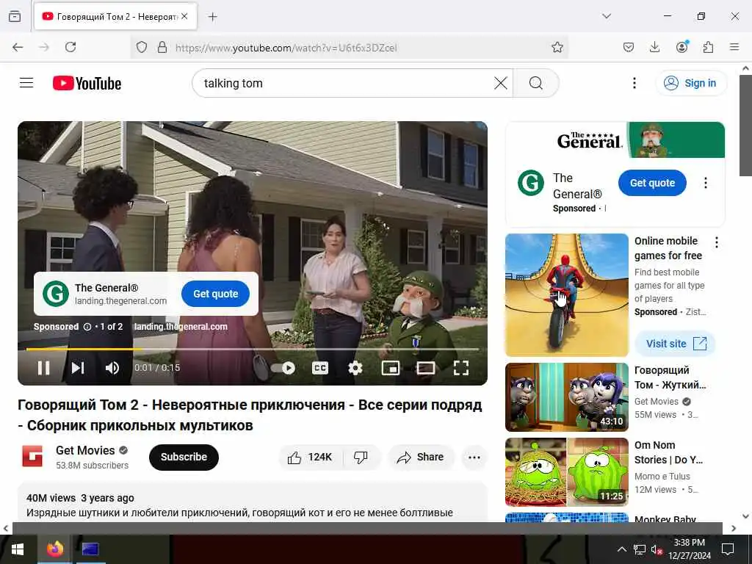
Task: Open the taskbar clock 3:38 PM
Action: (x=690, y=549)
